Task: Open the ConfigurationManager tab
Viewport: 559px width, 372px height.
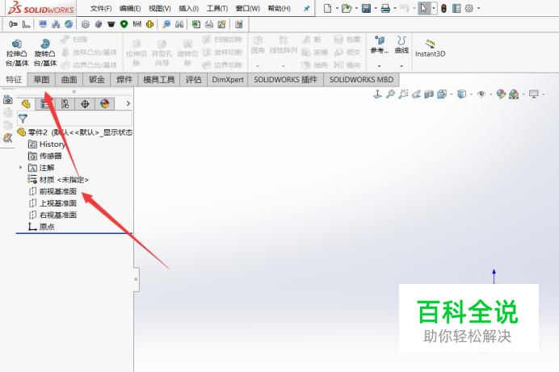Action: [65, 104]
